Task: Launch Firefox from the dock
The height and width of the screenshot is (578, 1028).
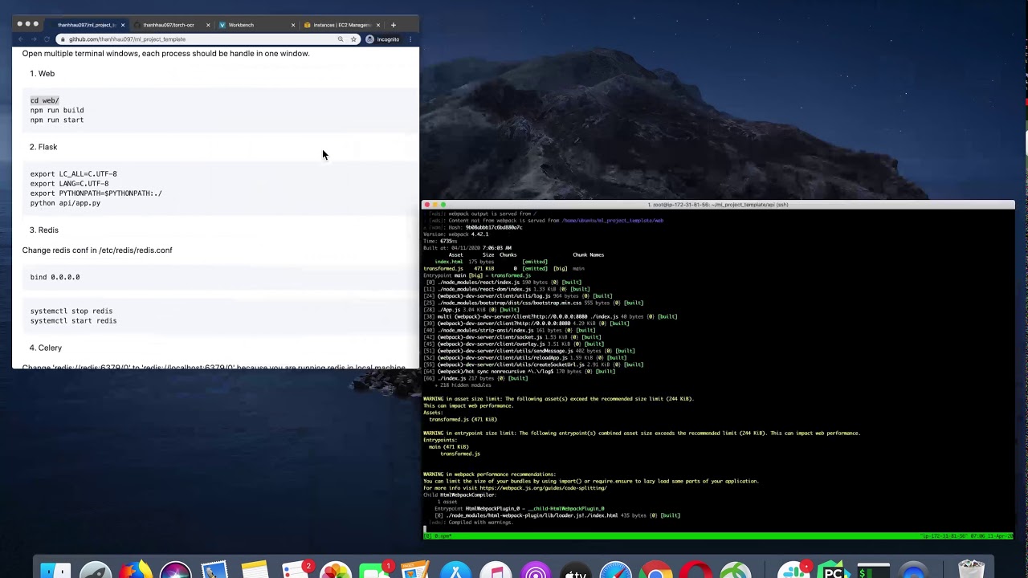Action: [135, 571]
